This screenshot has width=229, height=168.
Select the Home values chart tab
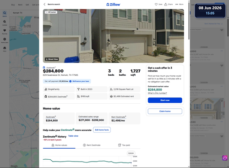point(59,145)
